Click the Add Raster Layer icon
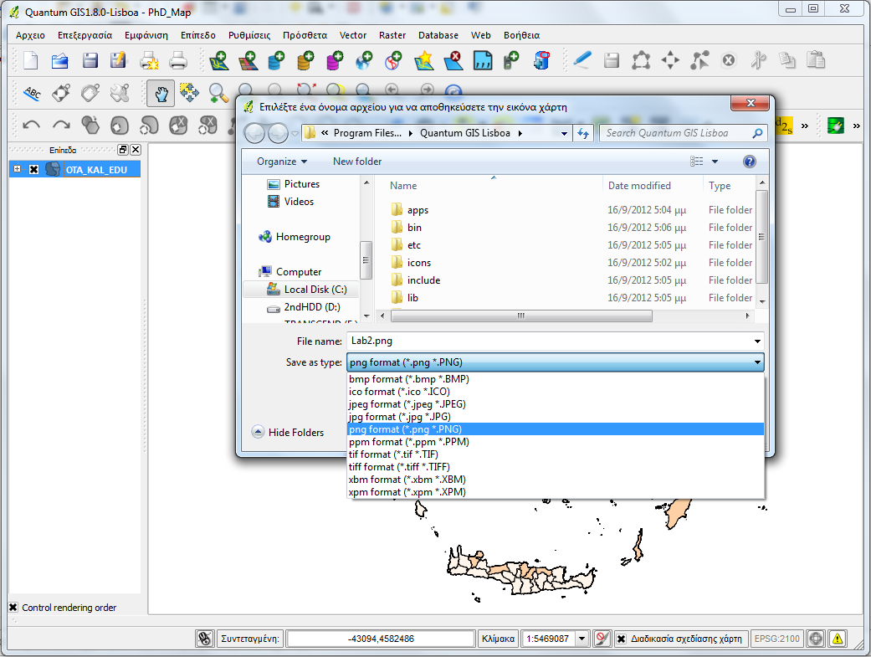The width and height of the screenshot is (871, 657). [248, 60]
